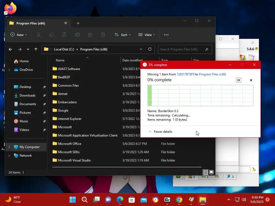The height and width of the screenshot is (206, 275).
Task: Open the See more ellipsis menu
Action: pyautogui.click(x=166, y=35)
